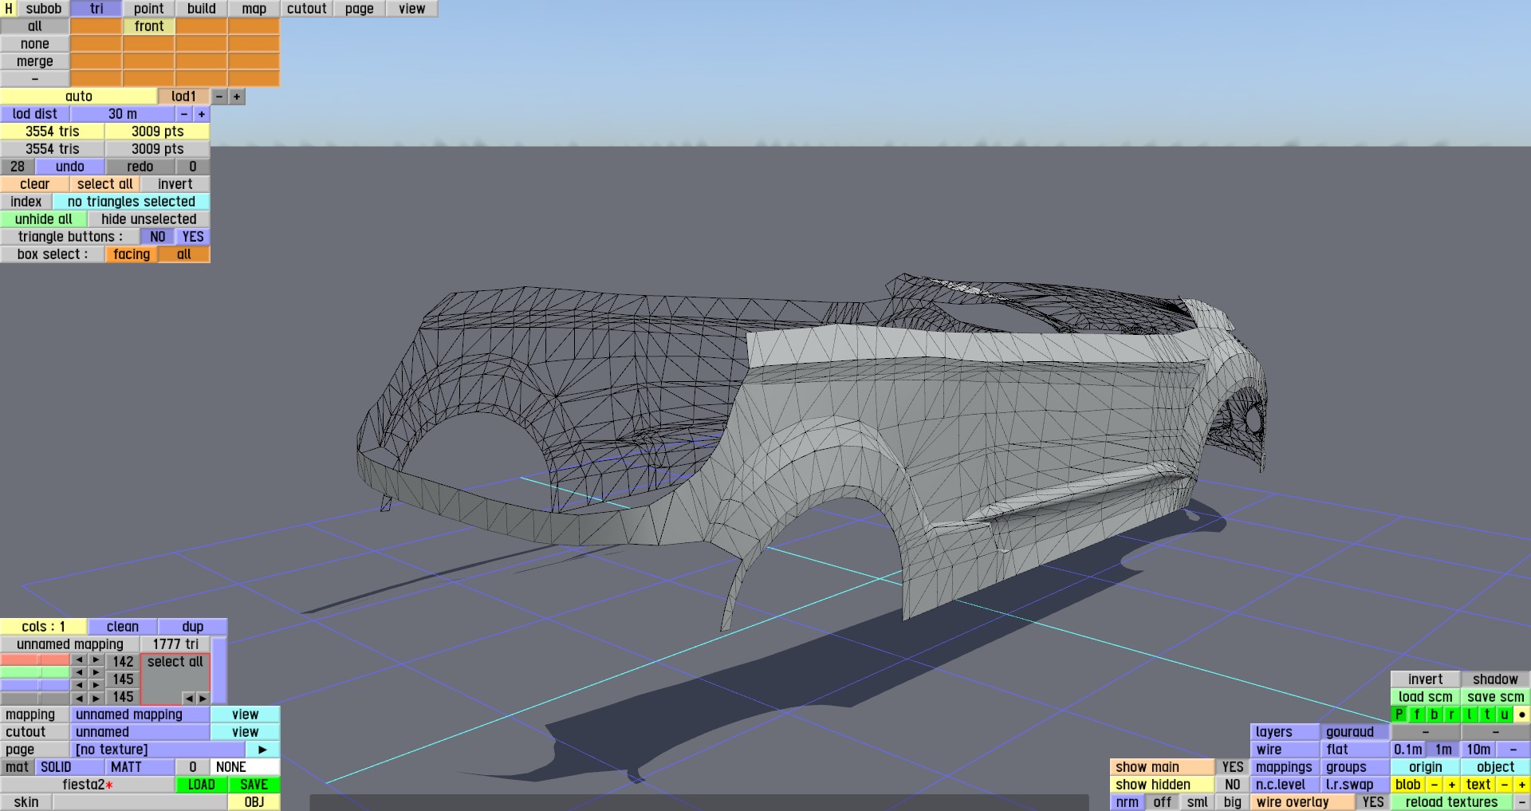Image resolution: width=1531 pixels, height=811 pixels.
Task: Click hide unselected button
Action: point(149,219)
